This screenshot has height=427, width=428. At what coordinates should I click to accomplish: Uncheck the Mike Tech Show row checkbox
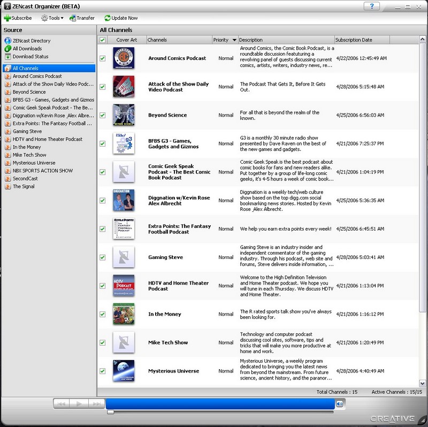pos(102,342)
